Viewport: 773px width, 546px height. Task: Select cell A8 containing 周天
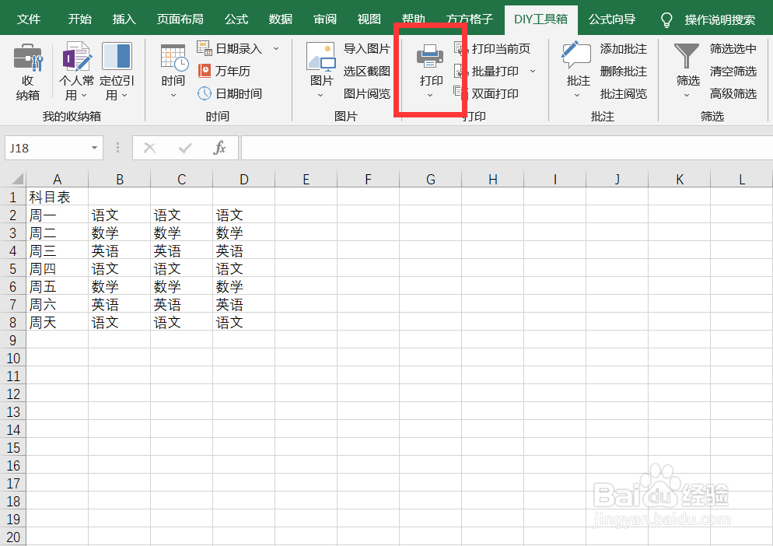(x=58, y=322)
